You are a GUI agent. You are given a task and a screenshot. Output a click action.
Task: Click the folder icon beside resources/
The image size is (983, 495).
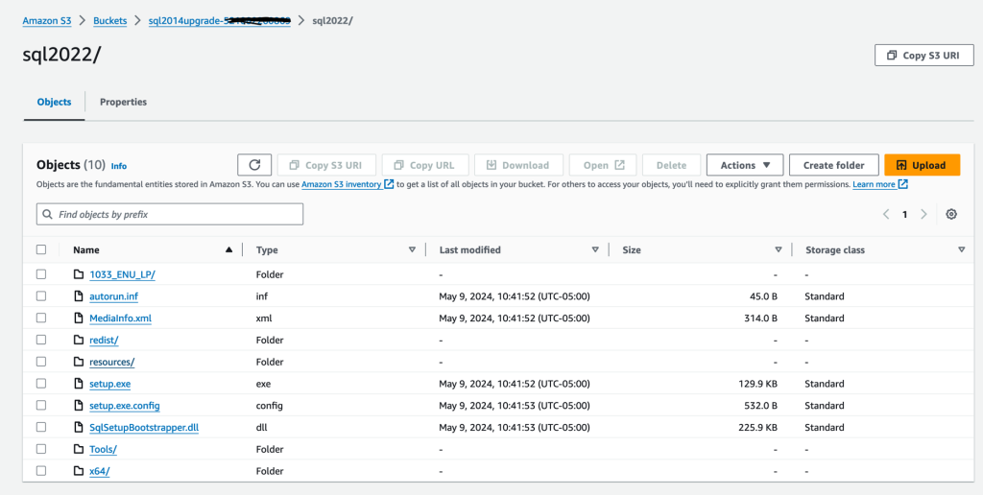point(79,363)
